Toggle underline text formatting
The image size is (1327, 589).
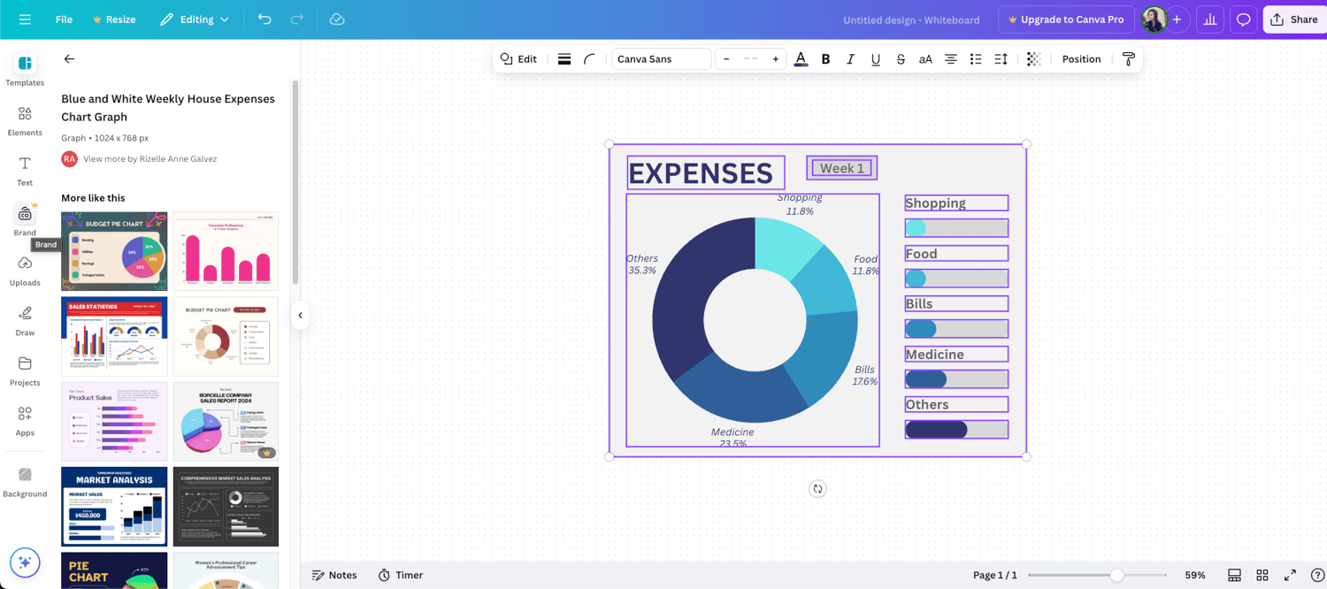875,59
